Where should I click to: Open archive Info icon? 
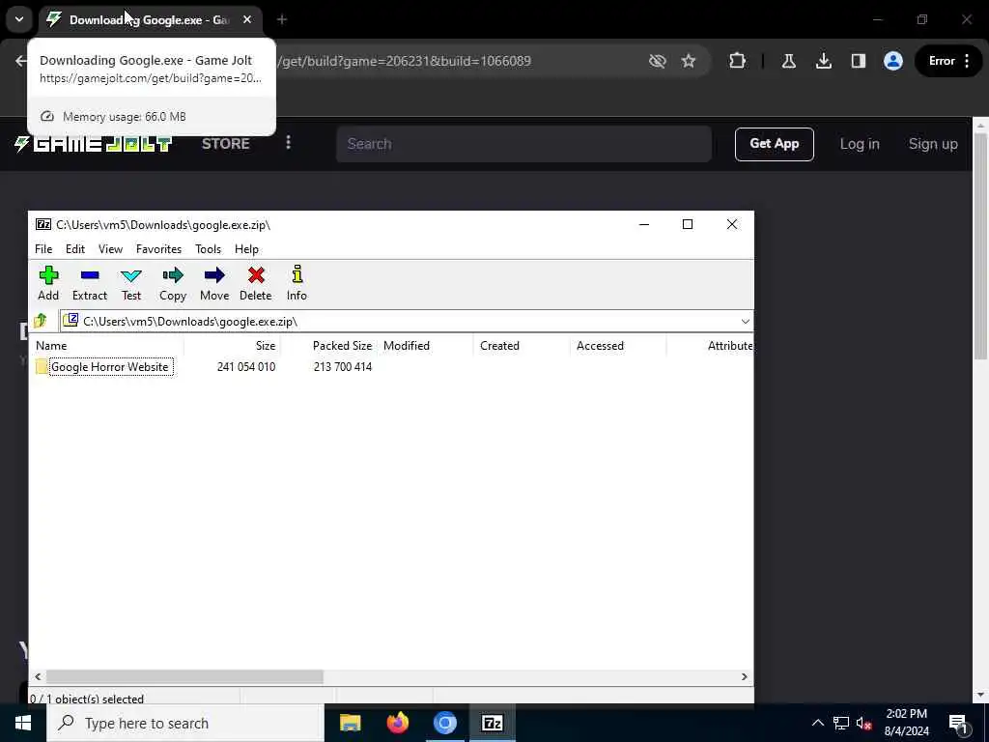point(297,283)
